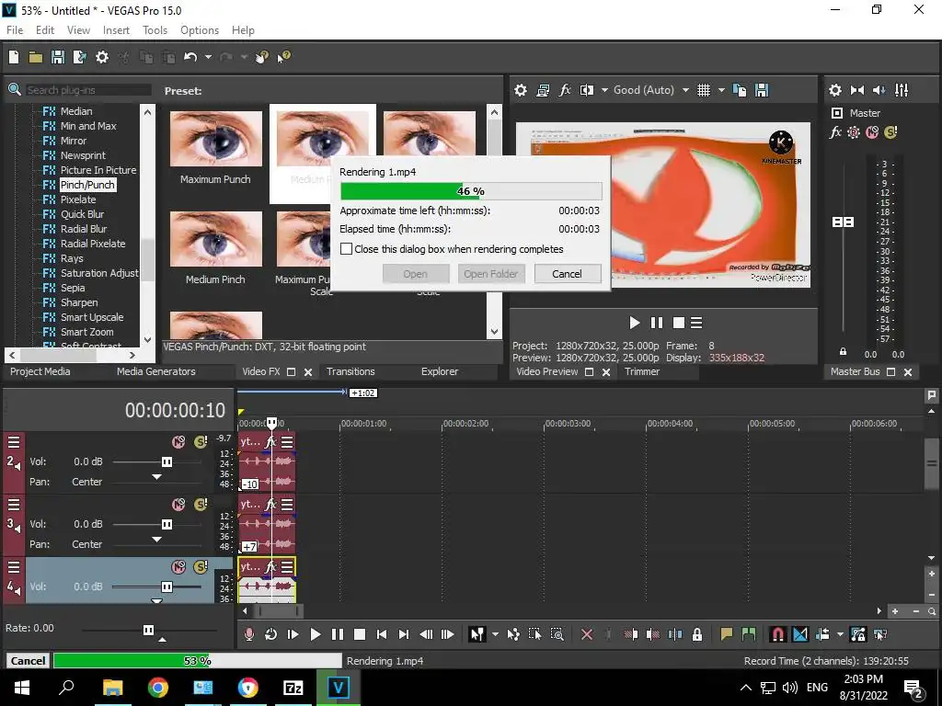Screen dimensions: 942x706
Task: Open Master Bus audio properties gear
Action: tap(835, 90)
